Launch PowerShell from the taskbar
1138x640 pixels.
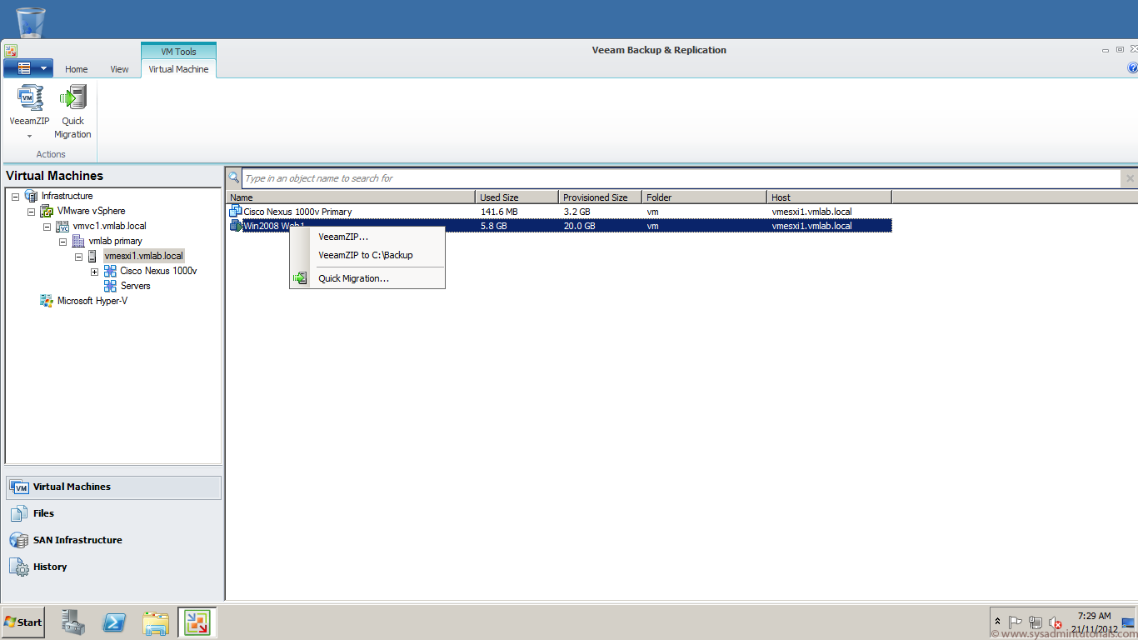(114, 622)
